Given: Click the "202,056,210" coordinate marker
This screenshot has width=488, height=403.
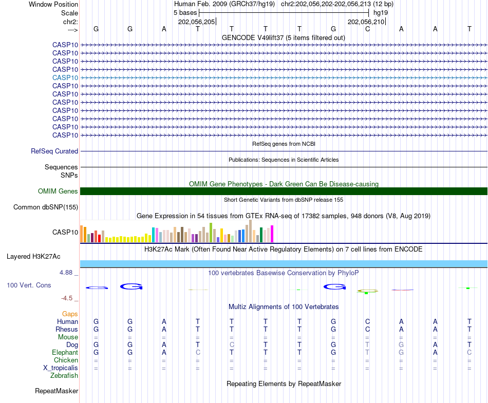Looking at the screenshot, I should (366, 22).
